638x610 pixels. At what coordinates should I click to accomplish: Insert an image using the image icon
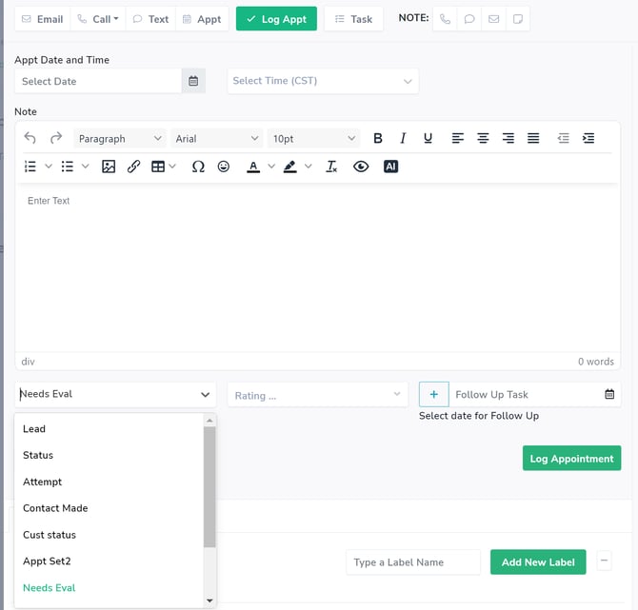(x=109, y=167)
